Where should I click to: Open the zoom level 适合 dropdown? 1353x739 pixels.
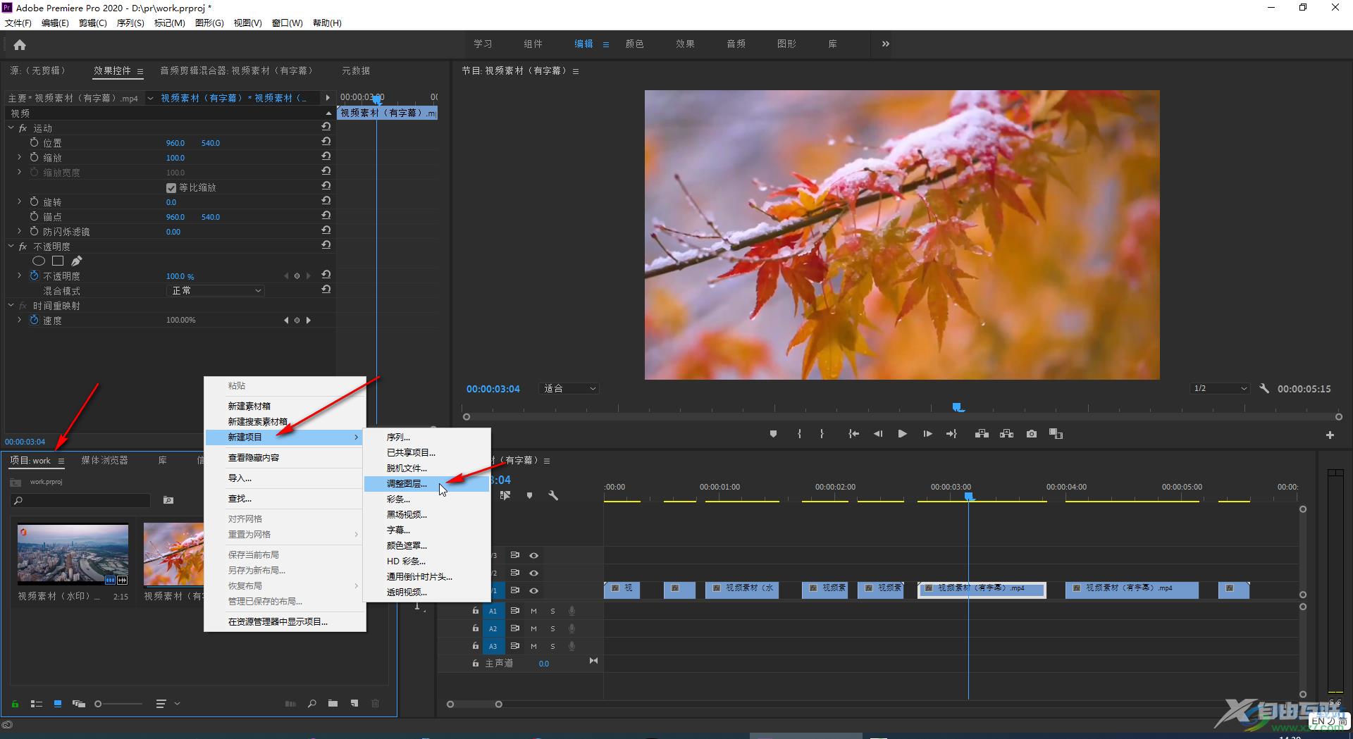569,388
